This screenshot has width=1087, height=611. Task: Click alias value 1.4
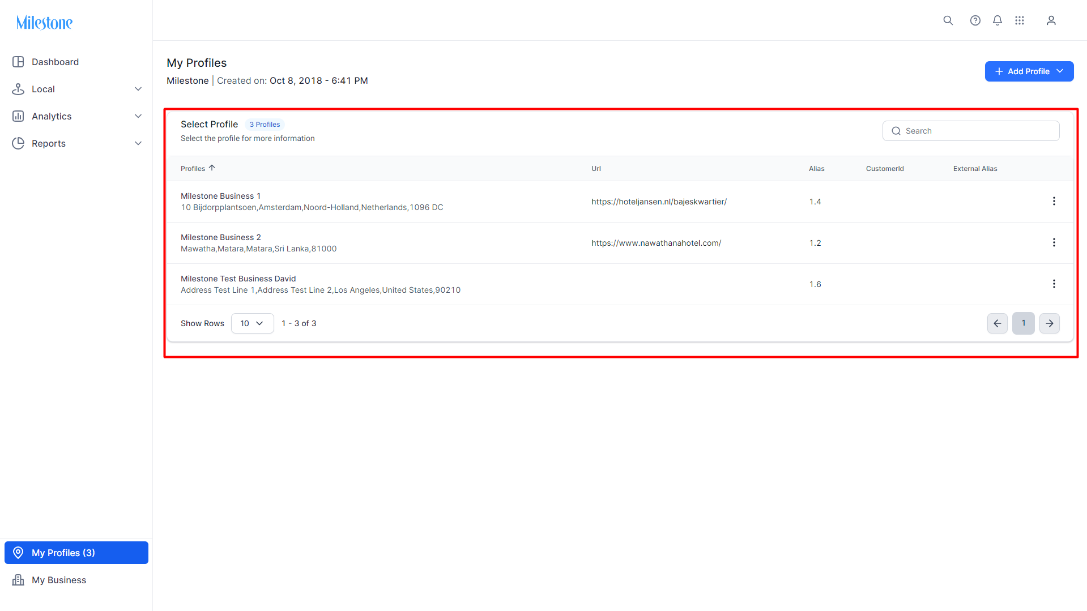[815, 202]
